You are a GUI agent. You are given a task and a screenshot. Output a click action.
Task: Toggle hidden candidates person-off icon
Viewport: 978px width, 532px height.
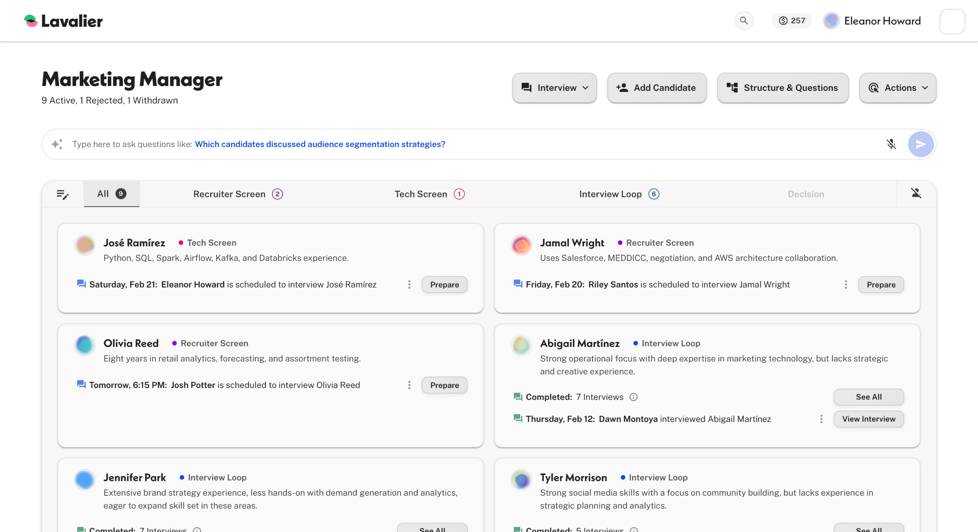click(x=916, y=193)
